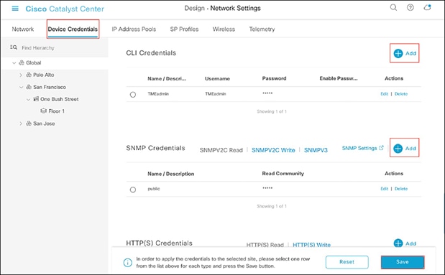Click the San Jose area icon
Viewport: 445px width, 275px height.
click(29, 123)
